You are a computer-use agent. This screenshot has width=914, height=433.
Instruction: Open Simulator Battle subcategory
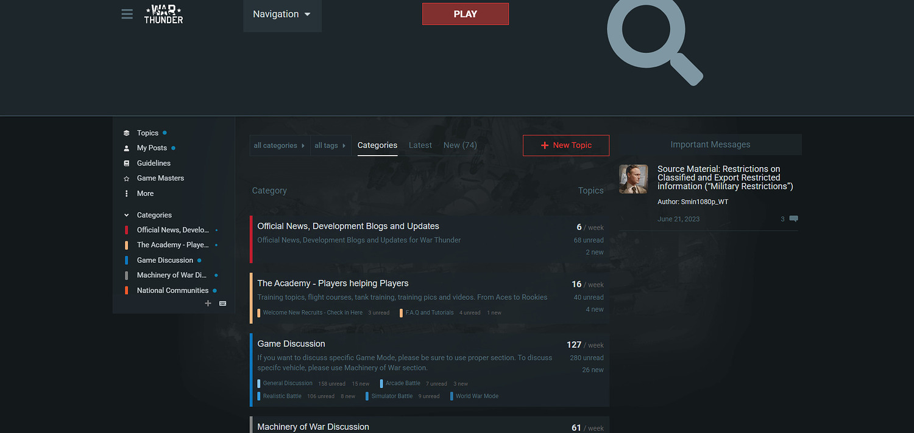[x=392, y=396]
